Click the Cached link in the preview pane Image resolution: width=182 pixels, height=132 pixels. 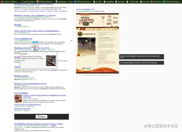(97, 11)
